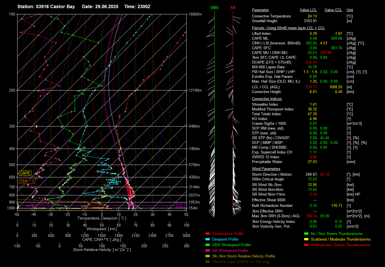
Task: Click the storm Motion value 25.18
Action: click(x=325, y=174)
